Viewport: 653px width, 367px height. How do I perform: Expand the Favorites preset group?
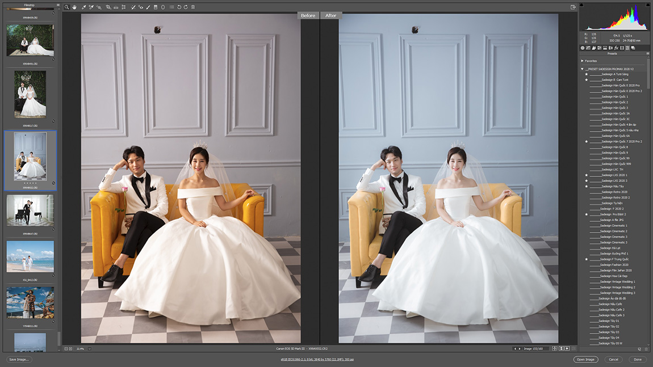coord(582,61)
